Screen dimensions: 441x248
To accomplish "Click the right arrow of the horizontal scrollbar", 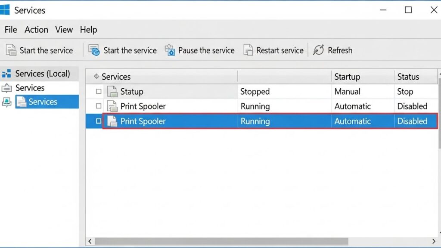I will pos(434,241).
